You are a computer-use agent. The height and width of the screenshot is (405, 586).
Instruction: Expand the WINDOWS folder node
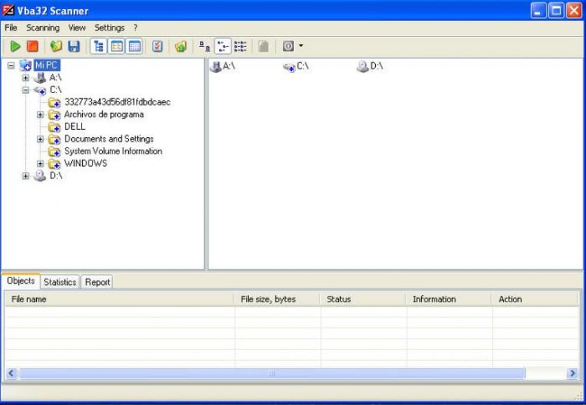[x=40, y=164]
